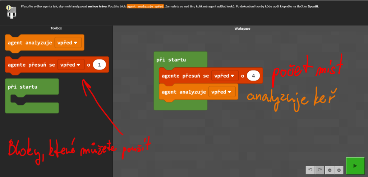Undo the last workspace change
This screenshot has height=177, width=368.
pyautogui.click(x=310, y=170)
